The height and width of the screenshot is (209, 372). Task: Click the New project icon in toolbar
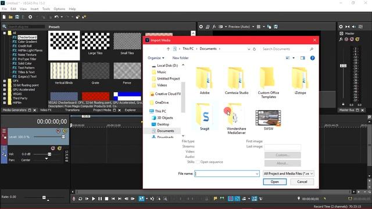[4, 17]
